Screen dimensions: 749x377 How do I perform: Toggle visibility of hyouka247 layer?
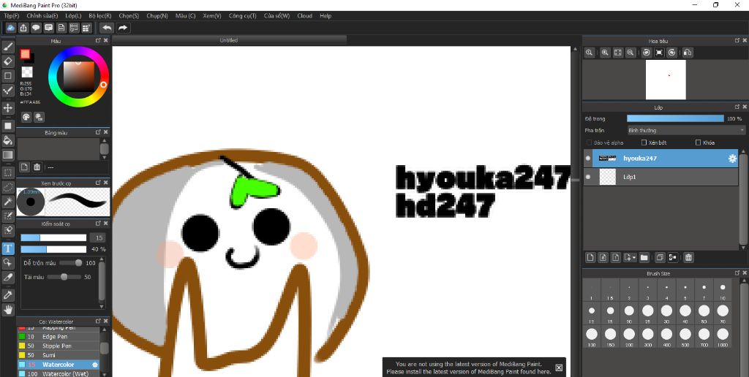[588, 159]
